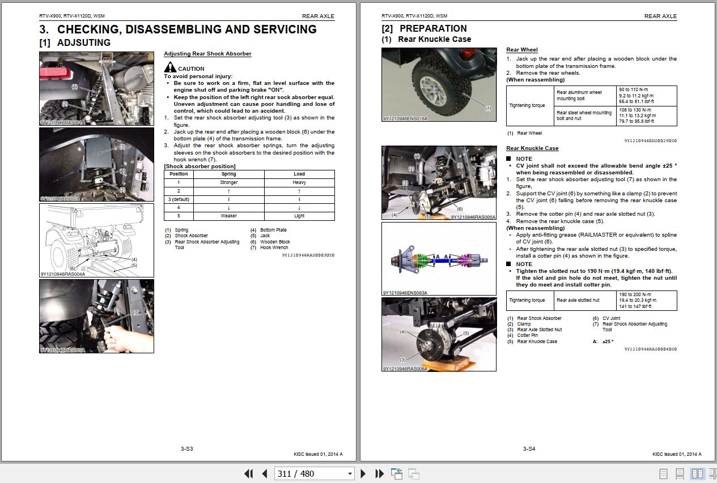Screen dimensions: 717x483
Task: Click the '[2] PREPARATION' heading
Action: click(425, 28)
